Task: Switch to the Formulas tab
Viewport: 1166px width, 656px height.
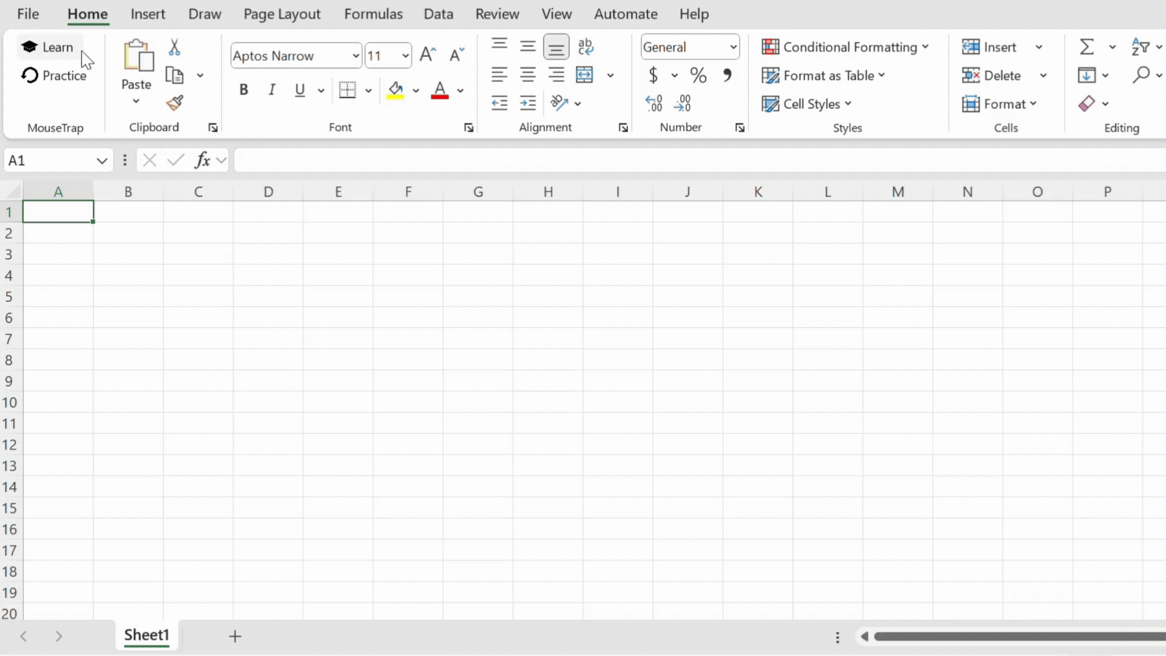Action: click(x=373, y=14)
